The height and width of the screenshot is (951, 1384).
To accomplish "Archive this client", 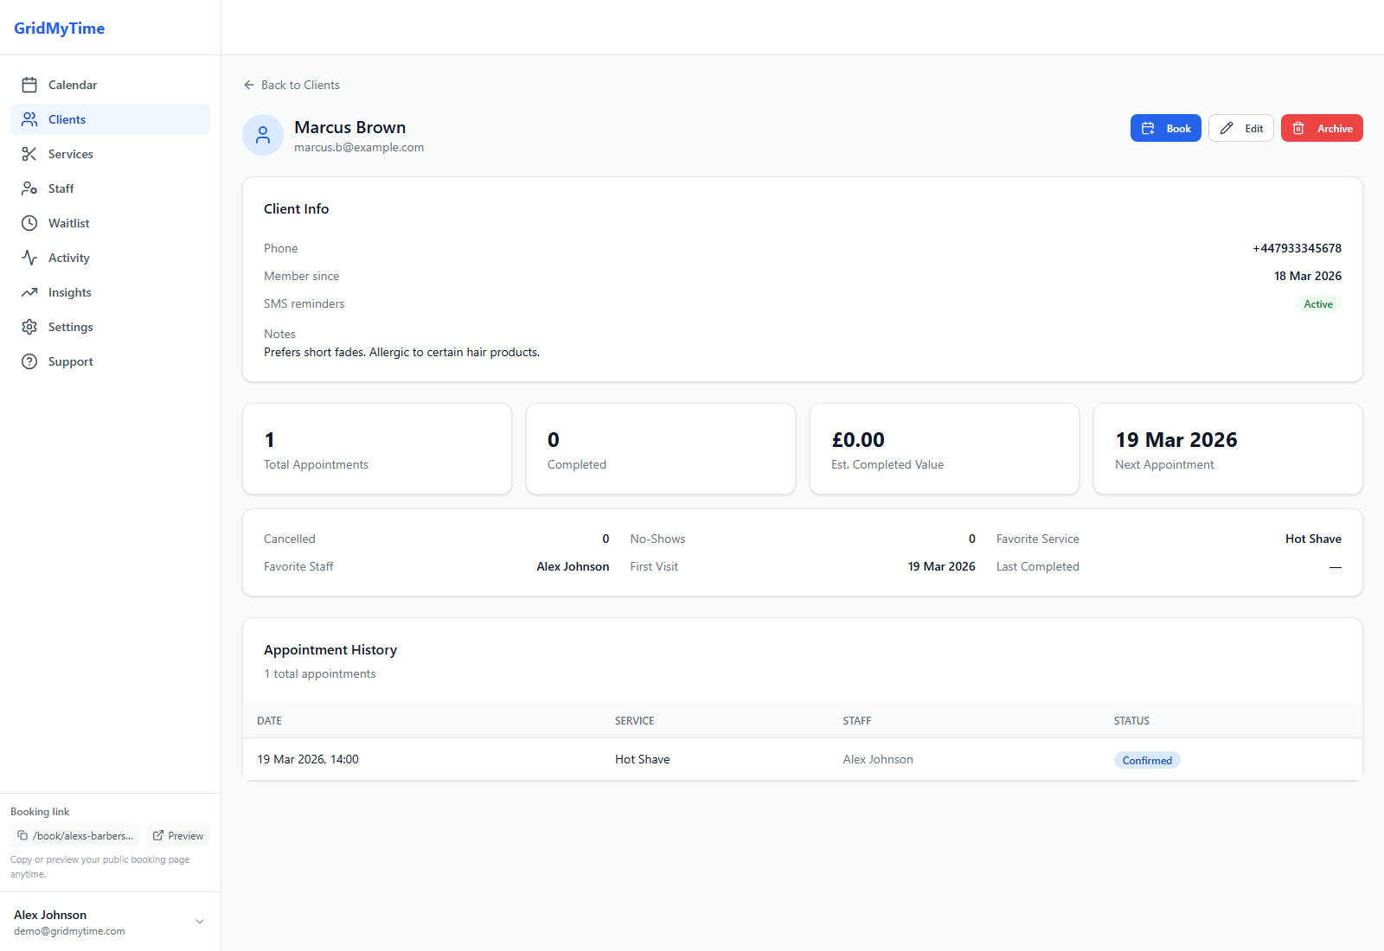I will pyautogui.click(x=1322, y=129).
